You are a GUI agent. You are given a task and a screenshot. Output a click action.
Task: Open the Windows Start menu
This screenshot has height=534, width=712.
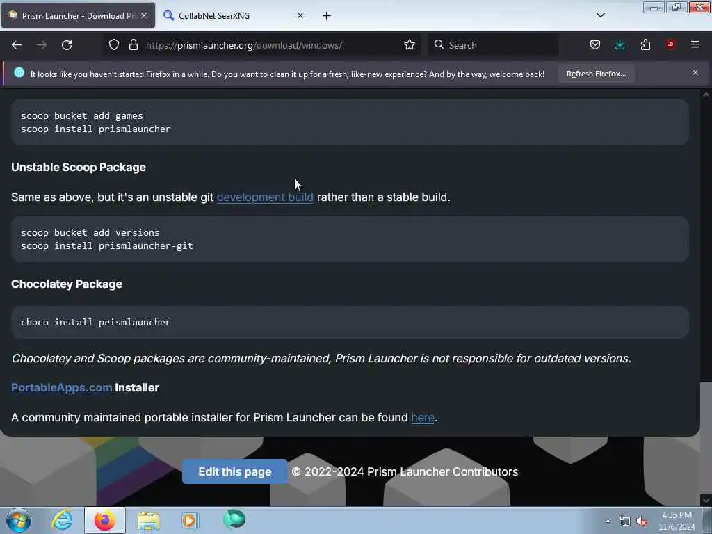point(19,520)
